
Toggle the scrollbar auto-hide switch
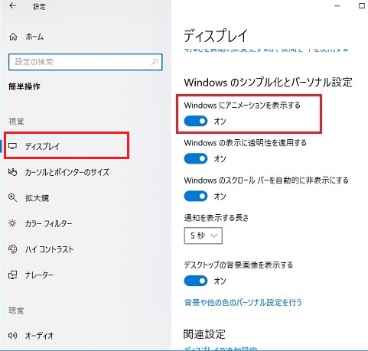tap(196, 197)
